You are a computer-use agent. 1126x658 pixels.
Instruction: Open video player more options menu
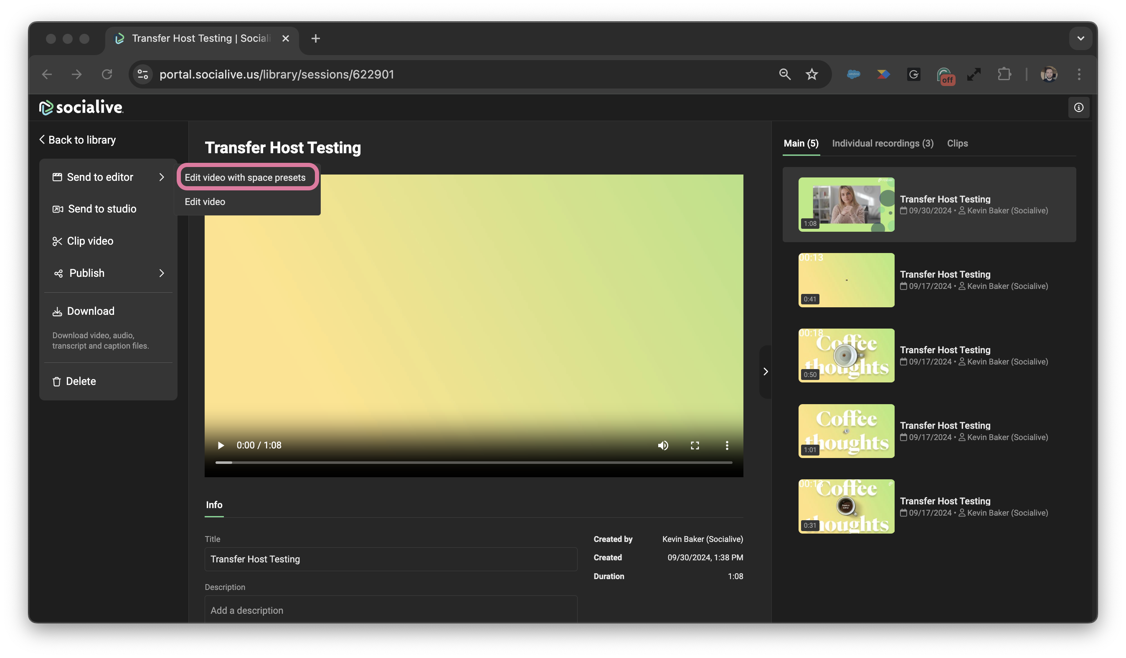(727, 445)
